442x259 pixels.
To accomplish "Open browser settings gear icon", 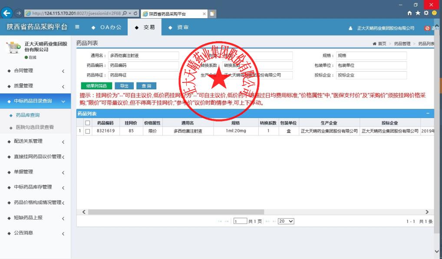I will click(426, 13).
